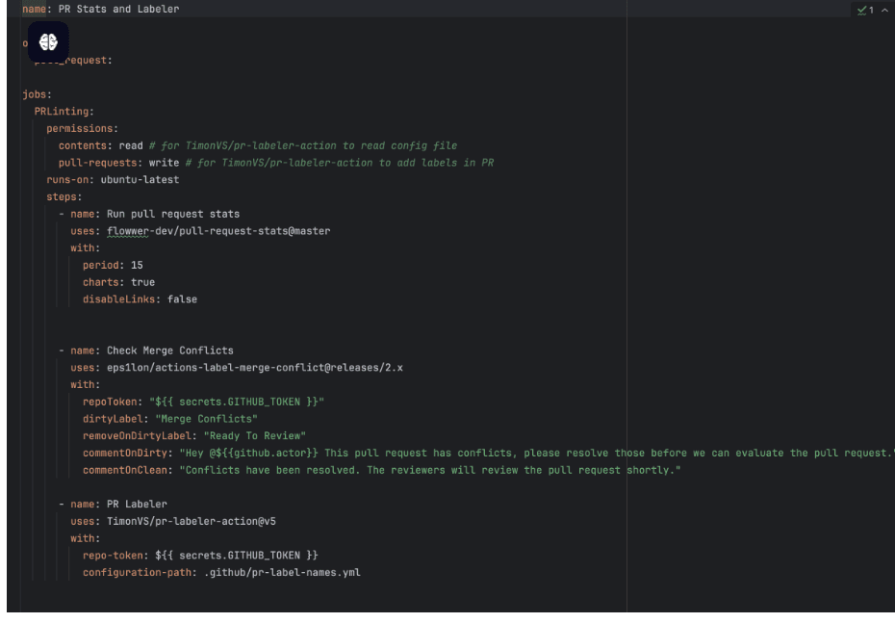The width and height of the screenshot is (895, 623).
Task: Click the 'commentOnClean' key
Action: [x=125, y=471]
